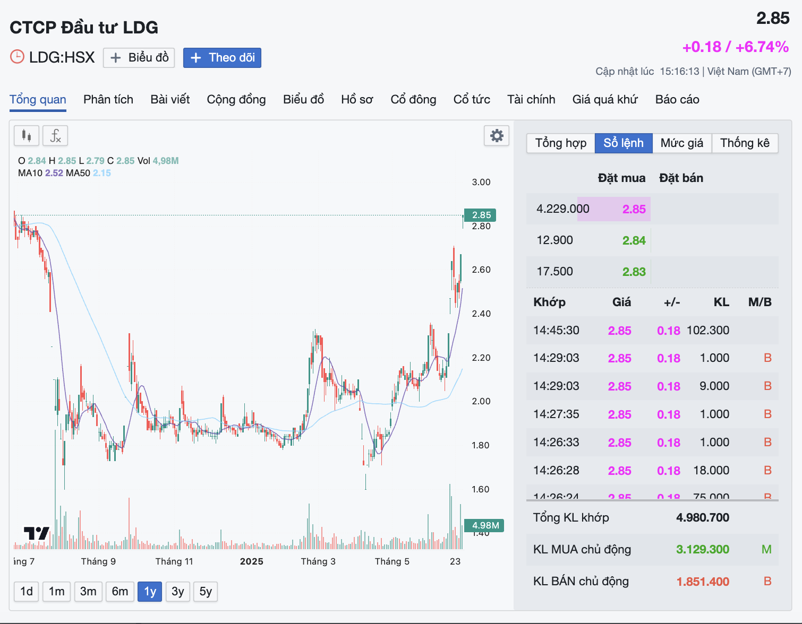Screen dimensions: 802x624
Task: Click the 14:26:33 matched trade row
Action: (x=652, y=443)
